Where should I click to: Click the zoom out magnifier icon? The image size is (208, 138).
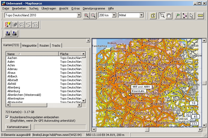click(93, 16)
